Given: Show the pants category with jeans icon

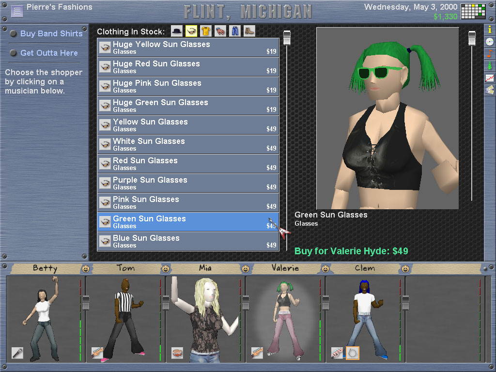Looking at the screenshot, I should [235, 31].
